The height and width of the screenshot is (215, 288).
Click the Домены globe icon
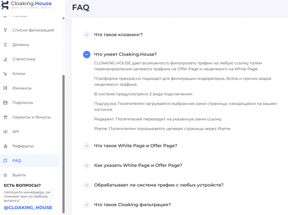[x=5, y=45]
